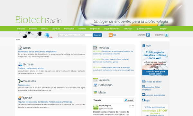Select the biobide tag
Screen dimensions: 193x116
(x=148, y=107)
